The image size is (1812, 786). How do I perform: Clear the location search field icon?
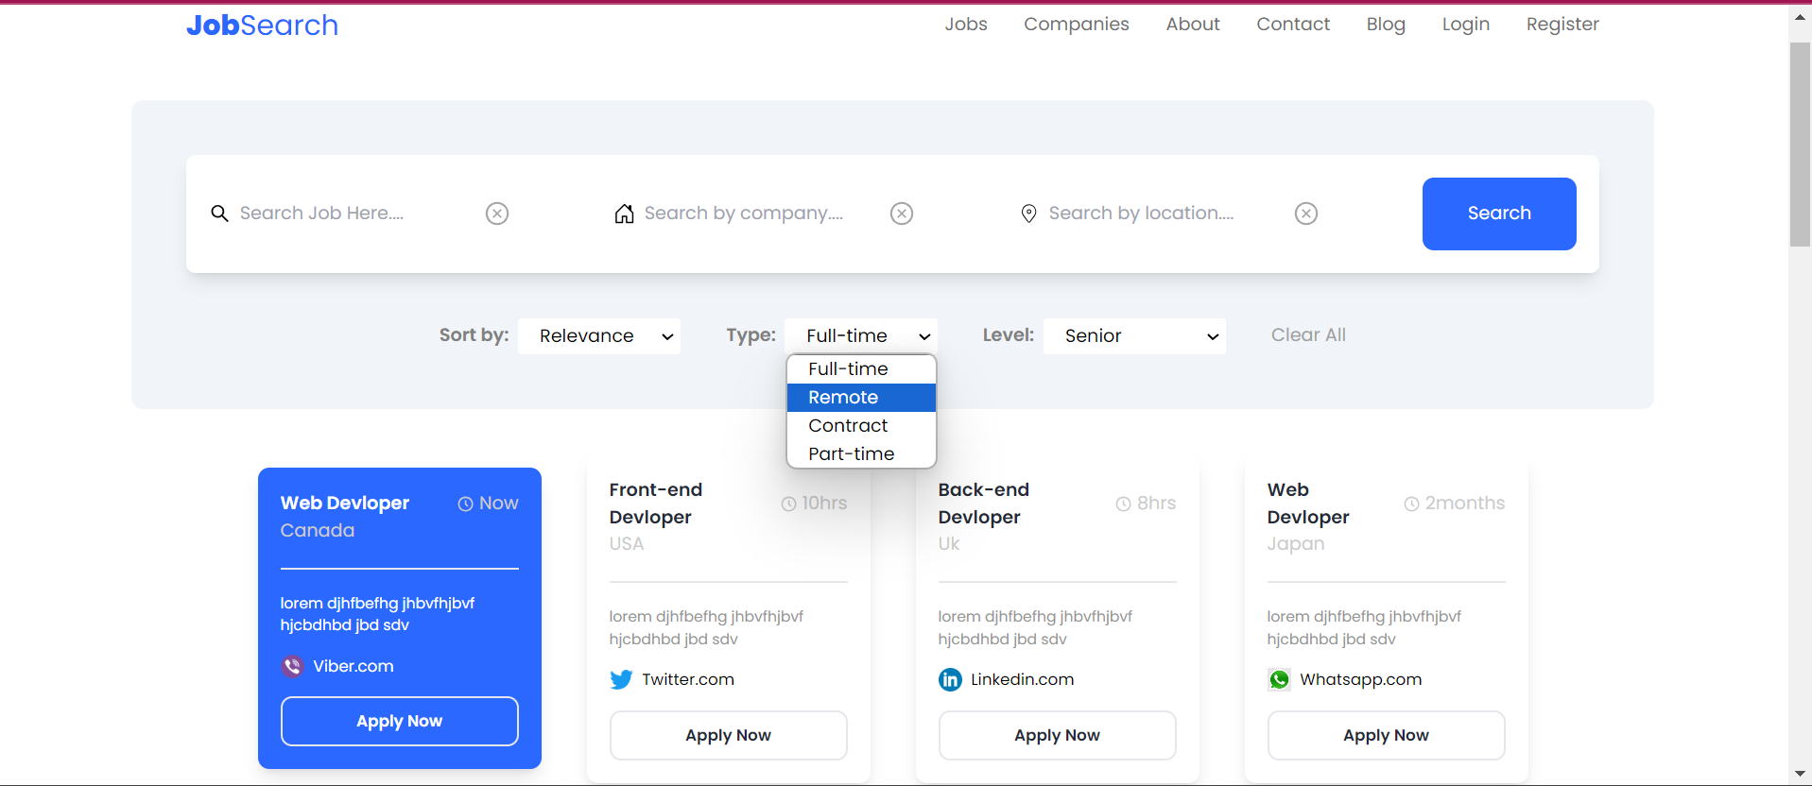tap(1306, 214)
